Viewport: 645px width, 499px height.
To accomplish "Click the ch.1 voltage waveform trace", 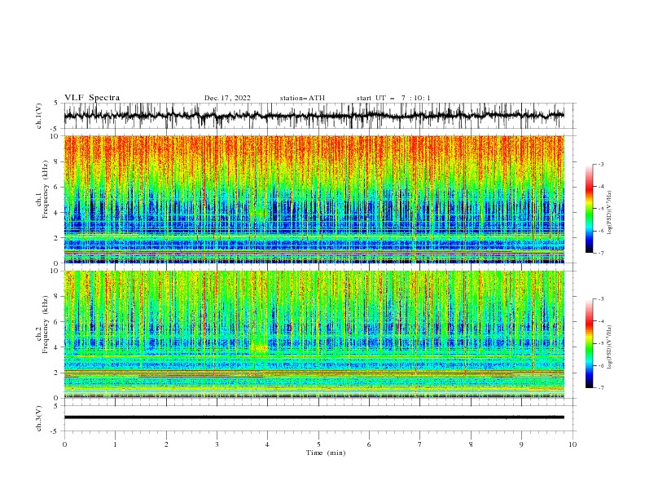I will 314,116.
